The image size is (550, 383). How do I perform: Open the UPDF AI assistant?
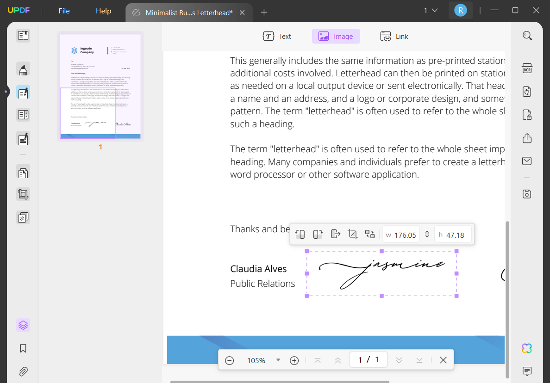[527, 348]
